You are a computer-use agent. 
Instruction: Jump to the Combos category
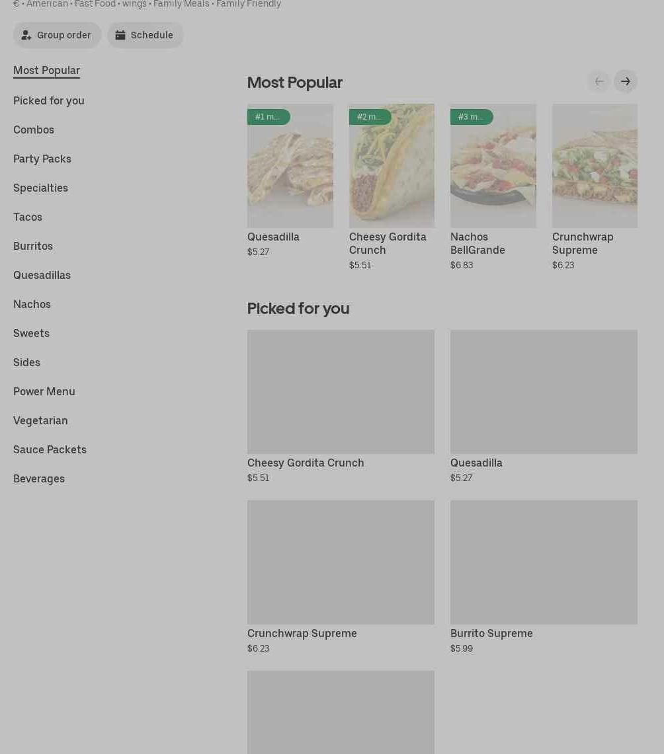(x=34, y=130)
